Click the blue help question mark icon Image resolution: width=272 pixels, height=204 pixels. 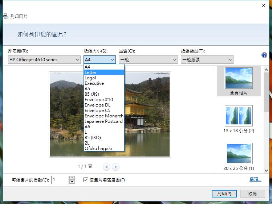(x=264, y=55)
